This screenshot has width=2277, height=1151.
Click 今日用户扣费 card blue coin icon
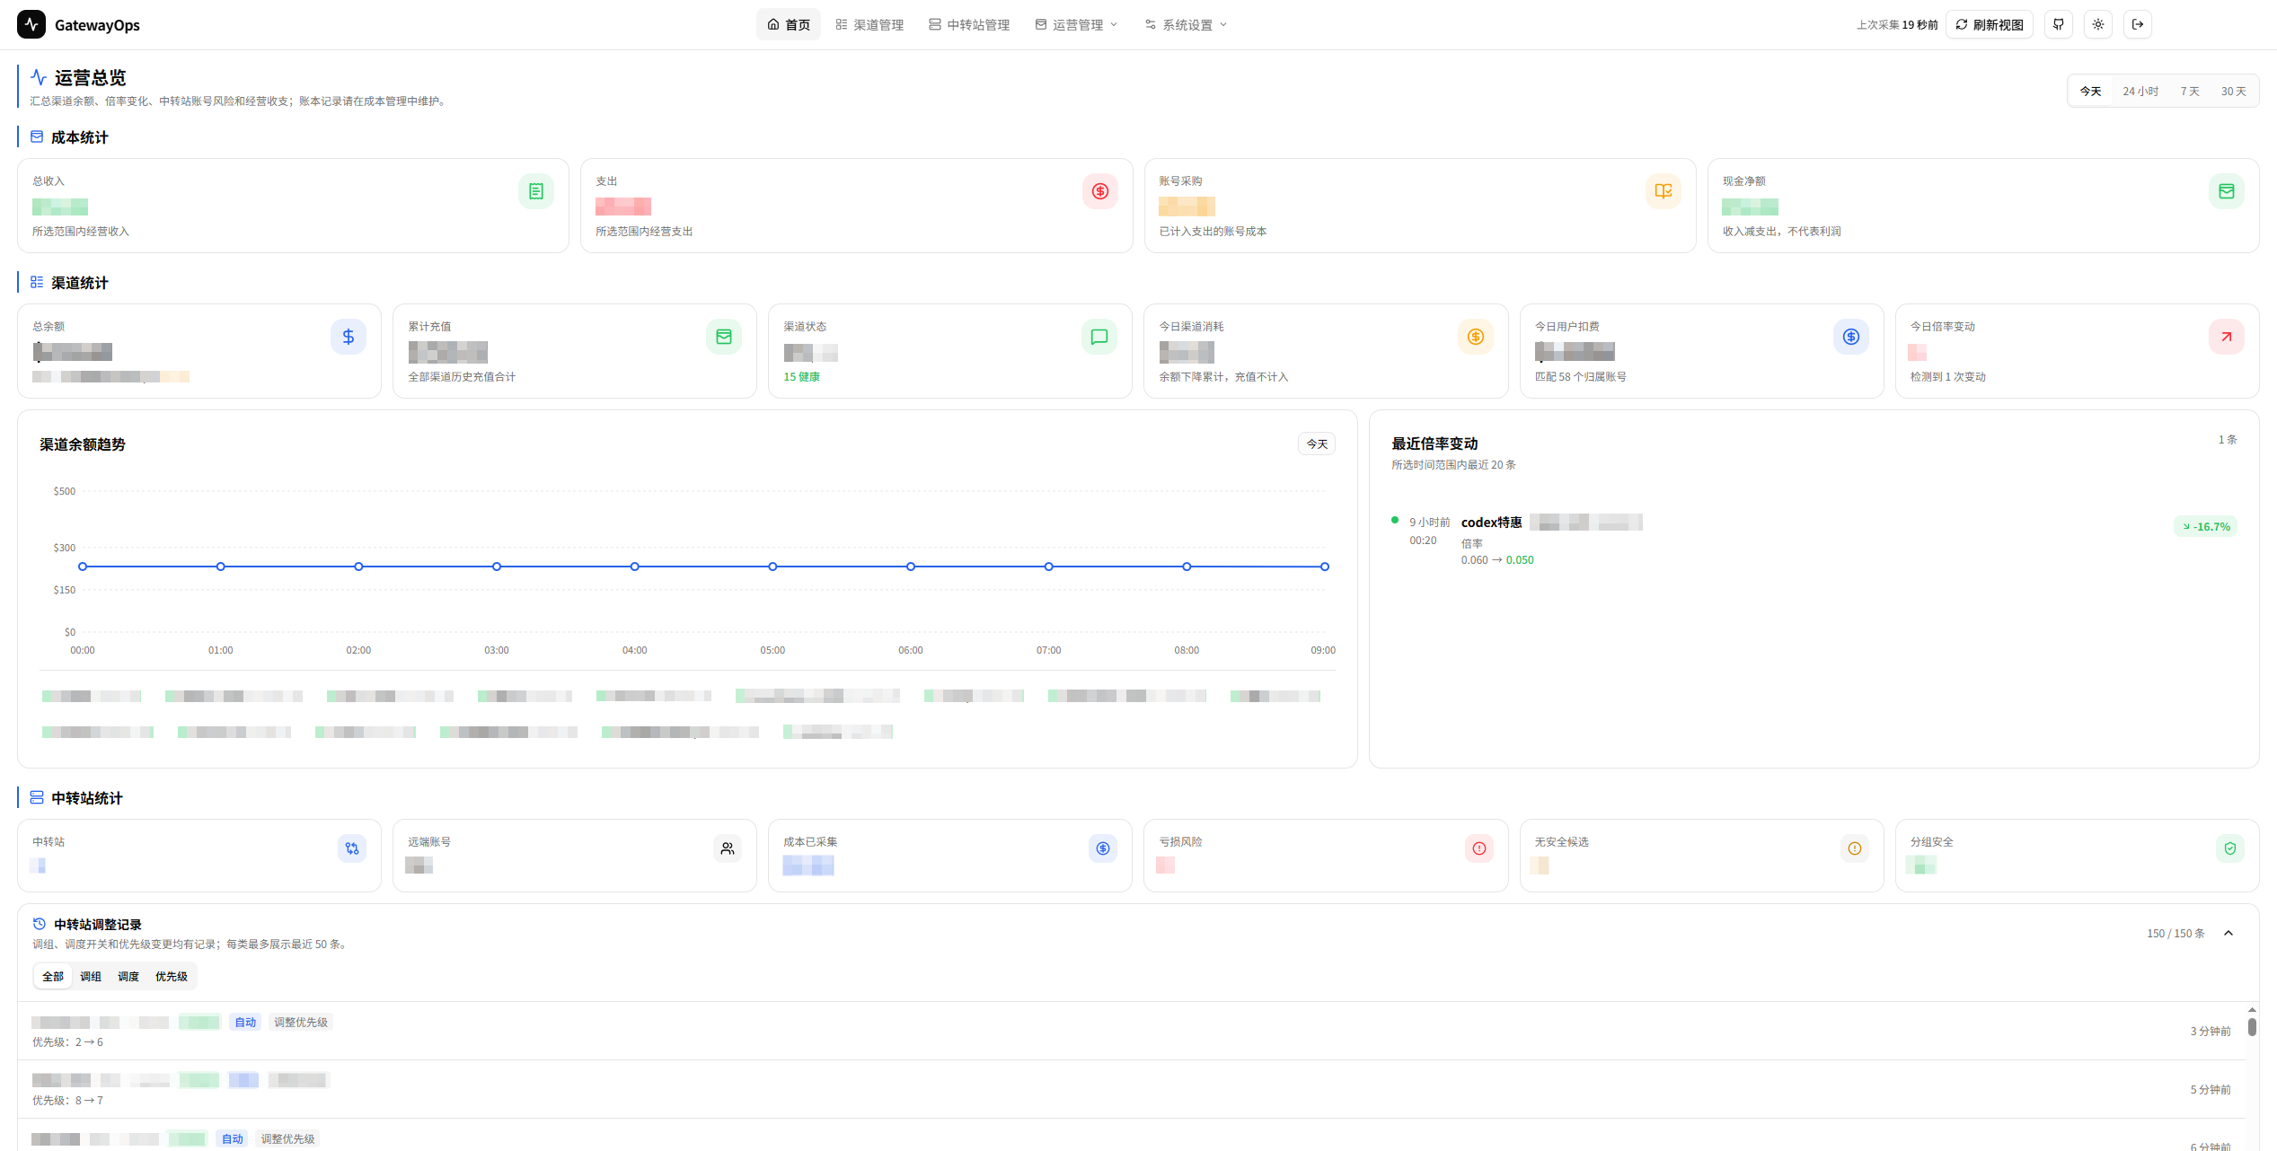(x=1851, y=337)
